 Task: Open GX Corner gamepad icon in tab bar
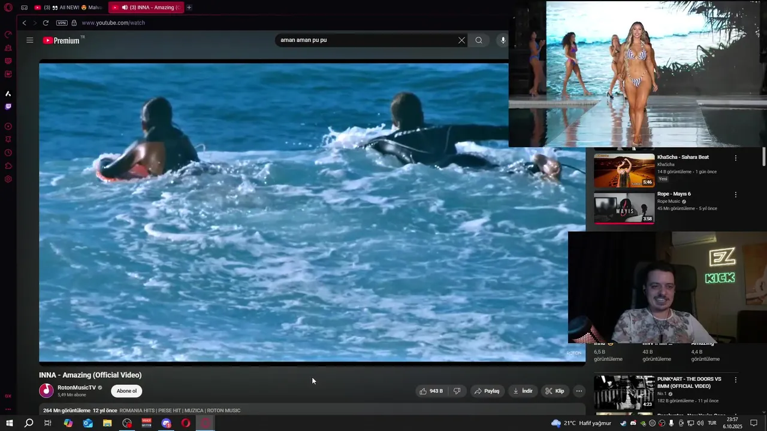pyautogui.click(x=24, y=7)
